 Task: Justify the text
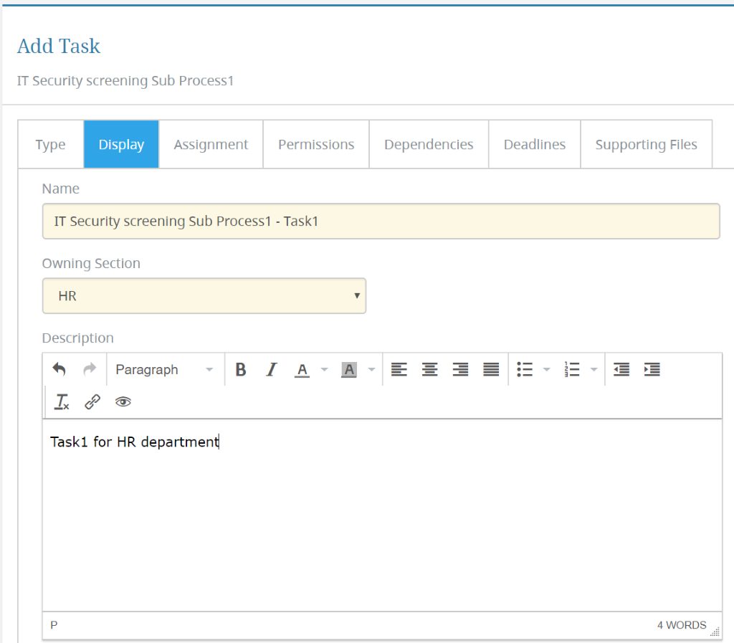491,369
